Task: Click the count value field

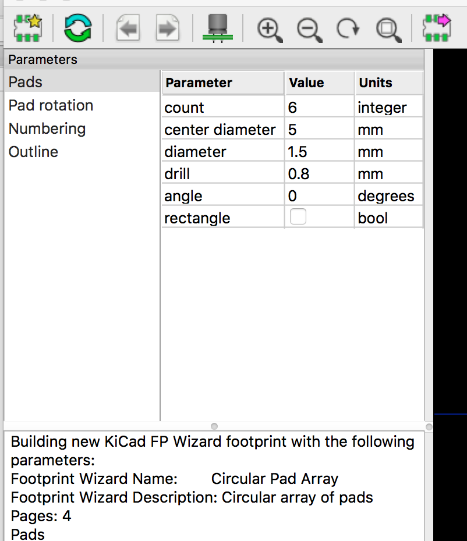Action: click(319, 108)
